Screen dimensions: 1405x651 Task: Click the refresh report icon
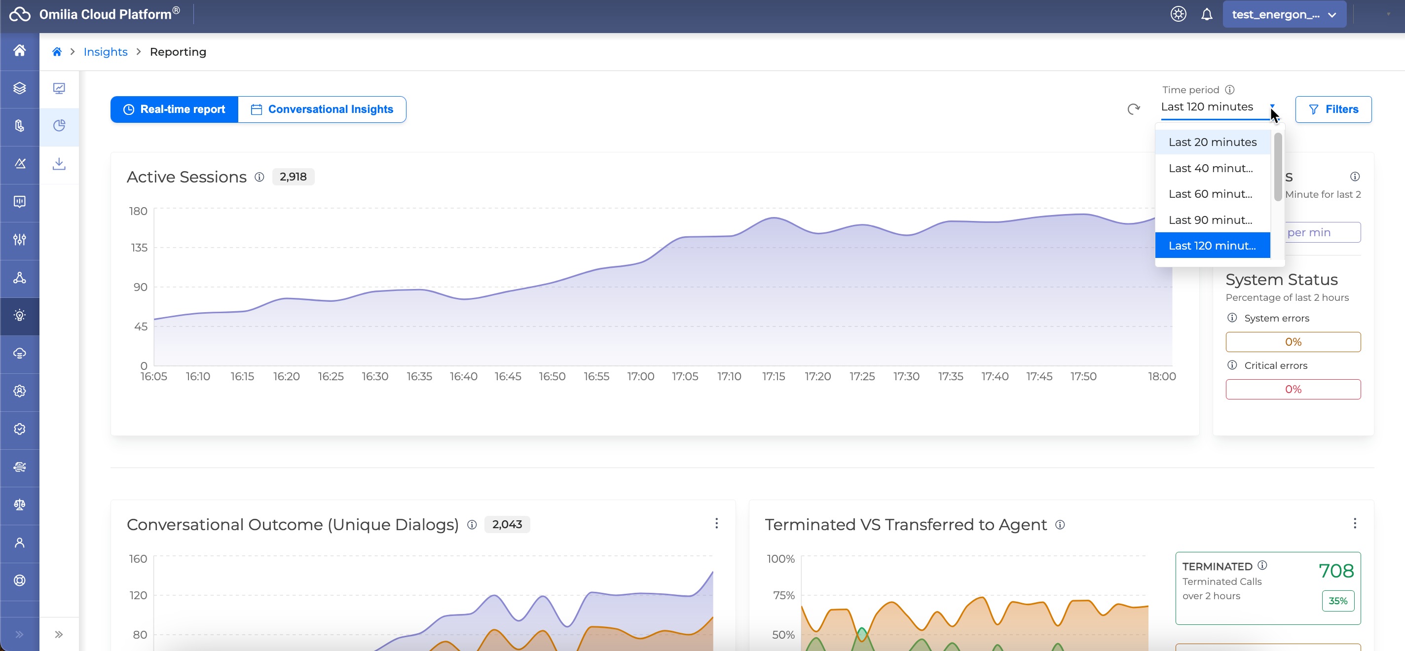[1133, 109]
